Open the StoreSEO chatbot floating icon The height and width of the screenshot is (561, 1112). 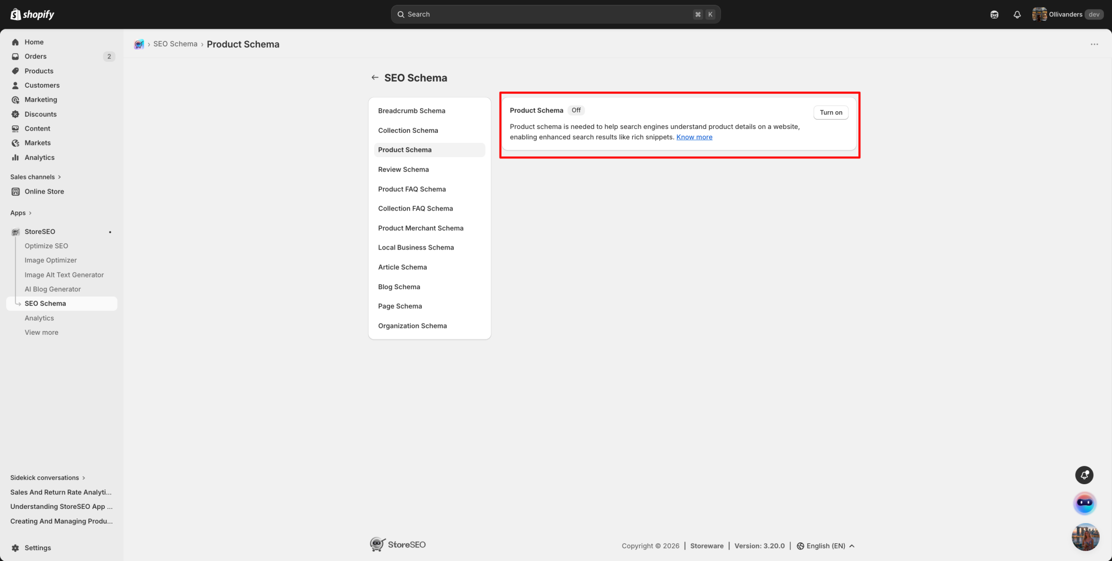(x=1085, y=503)
